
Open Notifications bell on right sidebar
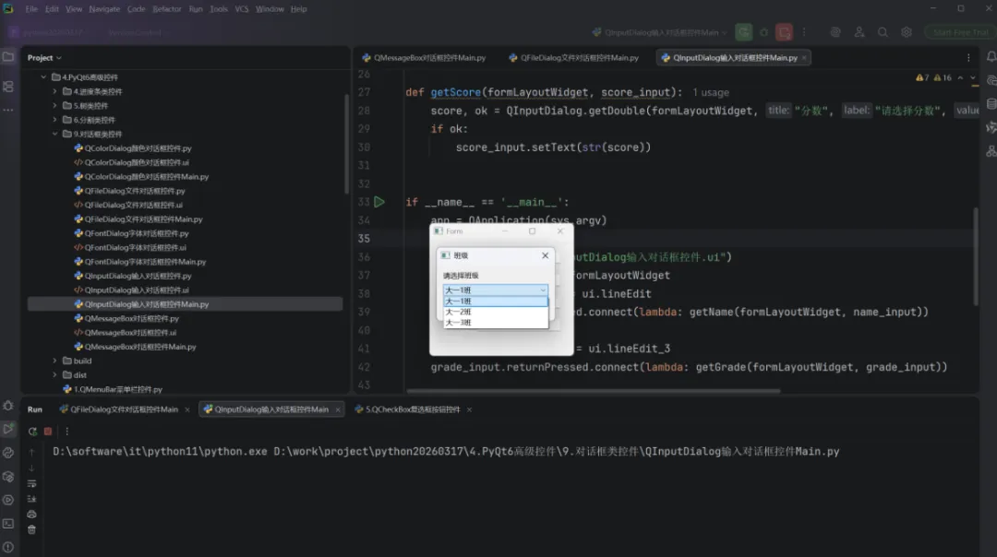click(x=991, y=57)
